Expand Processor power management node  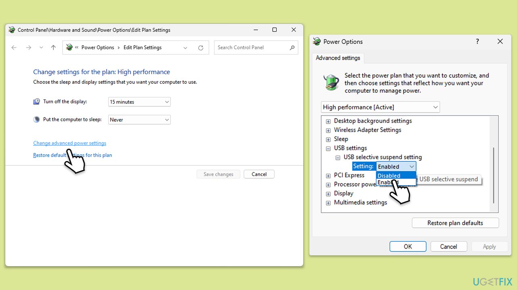(328, 184)
